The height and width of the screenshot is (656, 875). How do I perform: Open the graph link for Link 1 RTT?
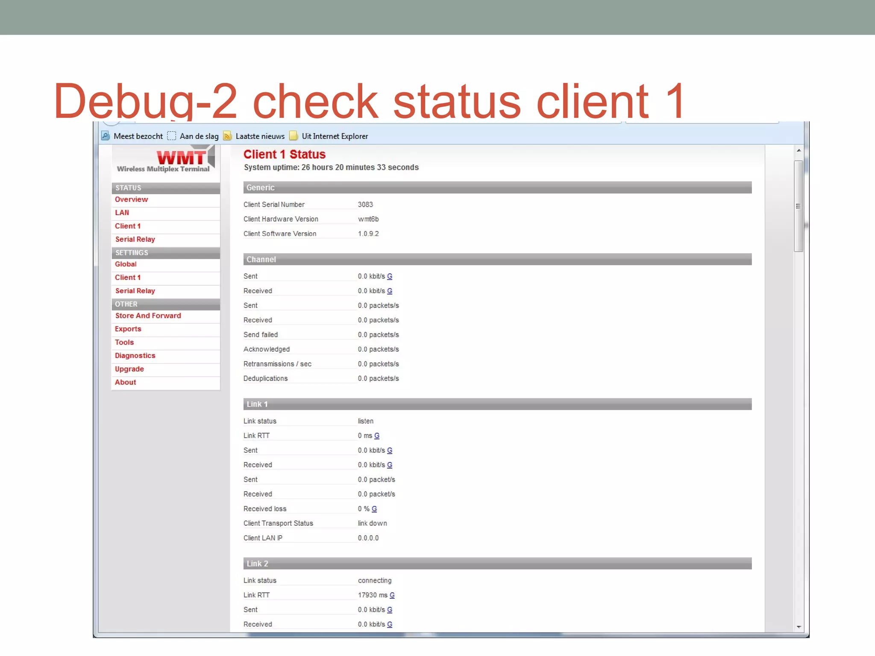pos(377,436)
